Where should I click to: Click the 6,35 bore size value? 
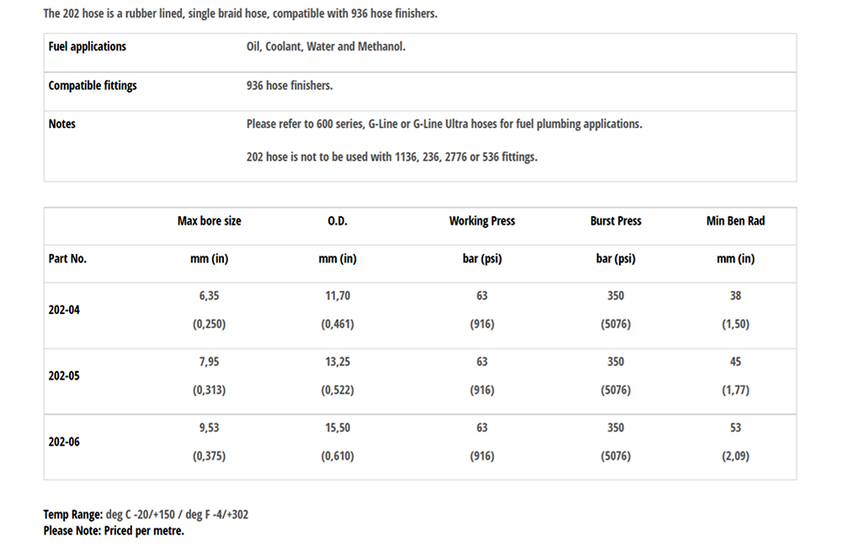click(x=209, y=295)
